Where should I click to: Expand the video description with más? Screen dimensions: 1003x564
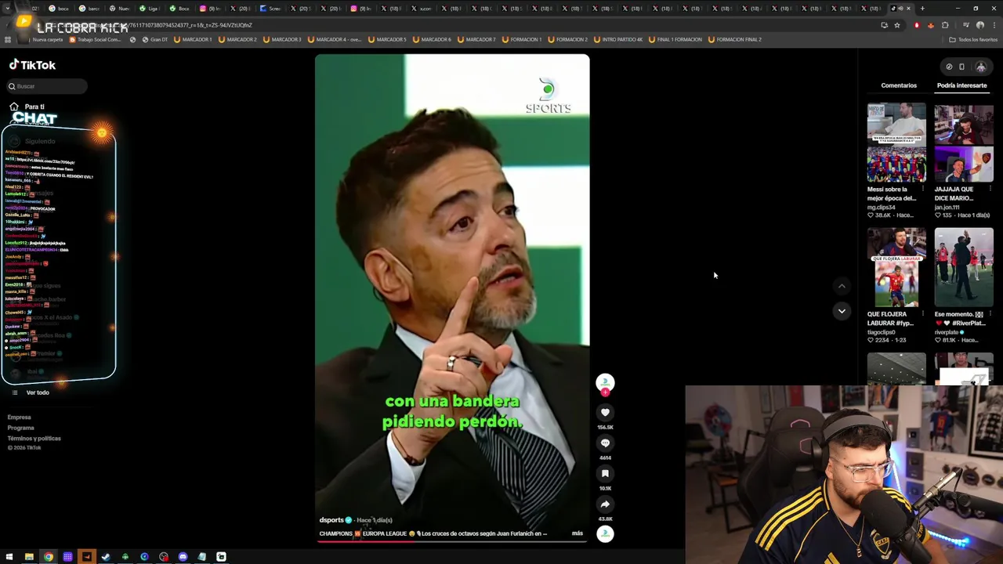[578, 533]
